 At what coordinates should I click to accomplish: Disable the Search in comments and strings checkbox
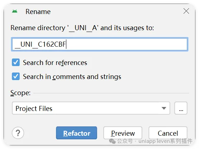(x=16, y=76)
